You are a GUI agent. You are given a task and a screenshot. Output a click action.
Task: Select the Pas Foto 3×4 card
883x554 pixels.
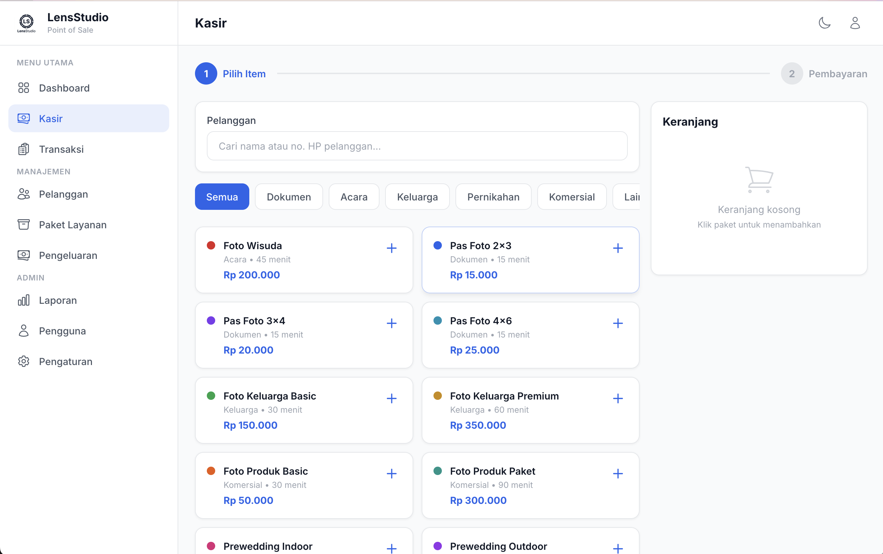304,335
